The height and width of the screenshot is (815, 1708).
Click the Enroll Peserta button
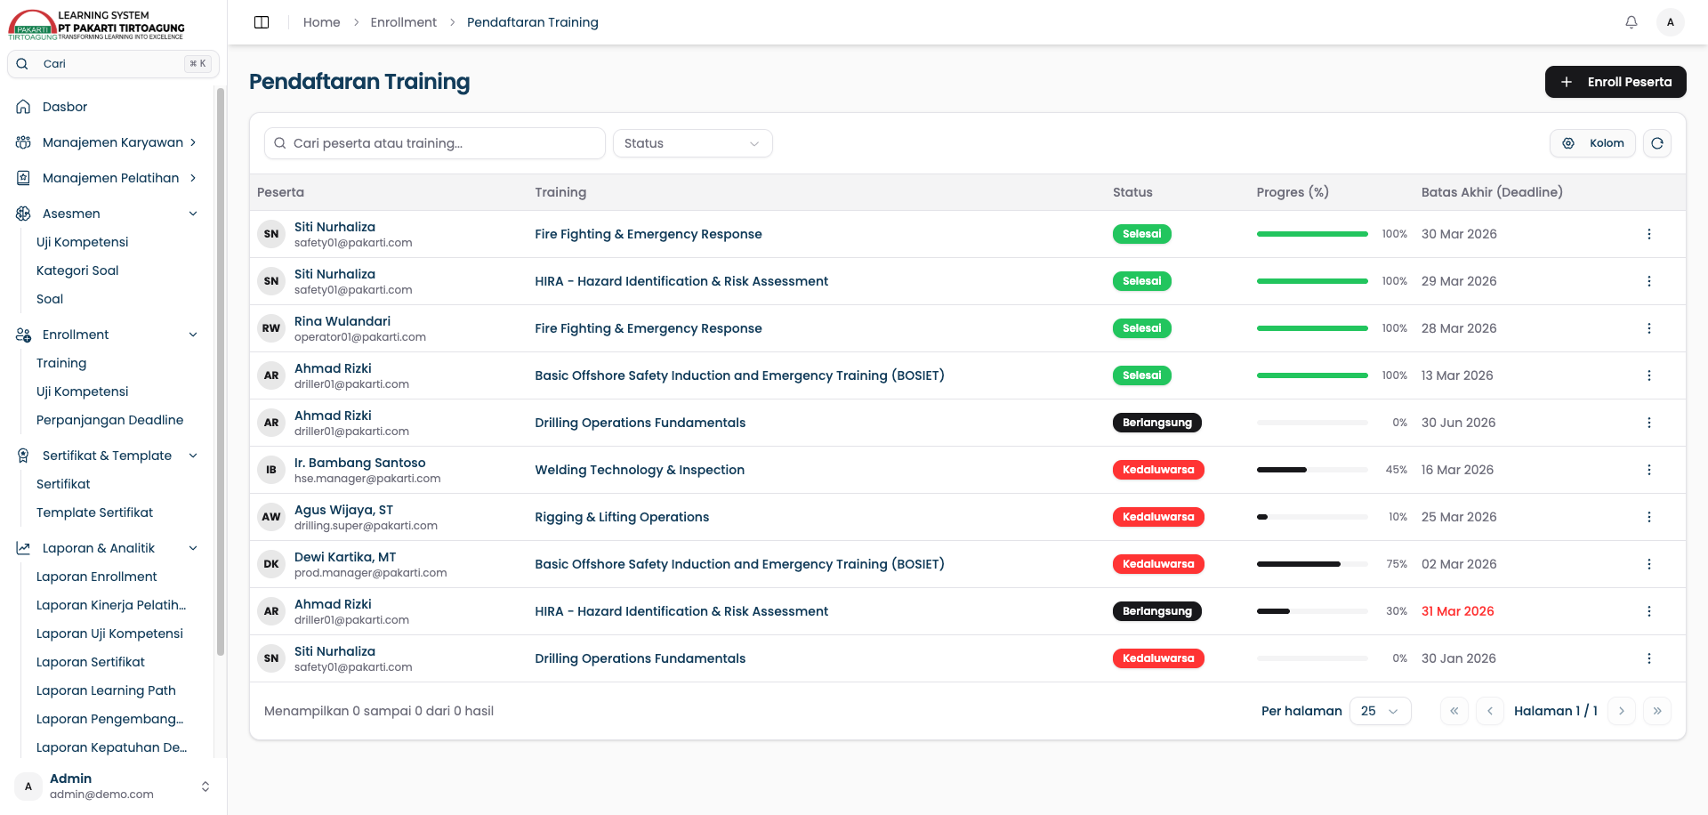[x=1615, y=82]
